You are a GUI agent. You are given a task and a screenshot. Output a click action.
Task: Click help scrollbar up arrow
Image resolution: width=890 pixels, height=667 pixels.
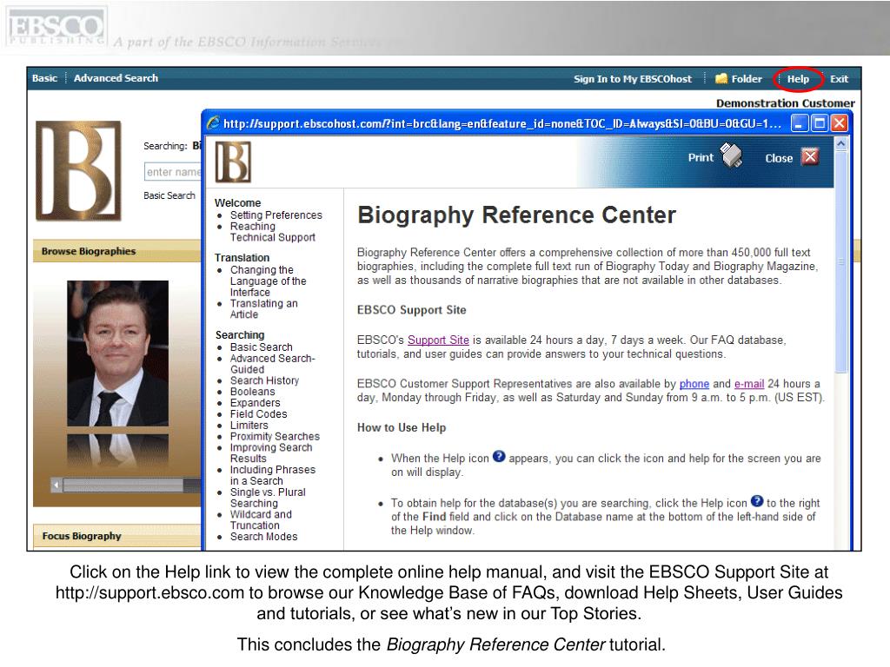click(x=841, y=143)
